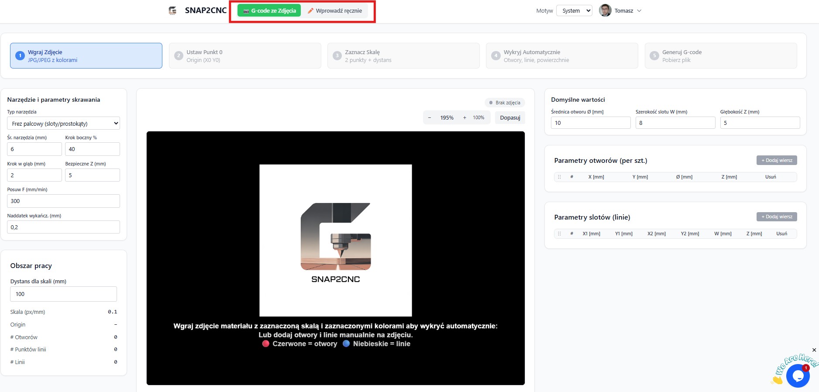Zoom in with the plus icon
Screen dimensions: 819x392
(x=465, y=117)
